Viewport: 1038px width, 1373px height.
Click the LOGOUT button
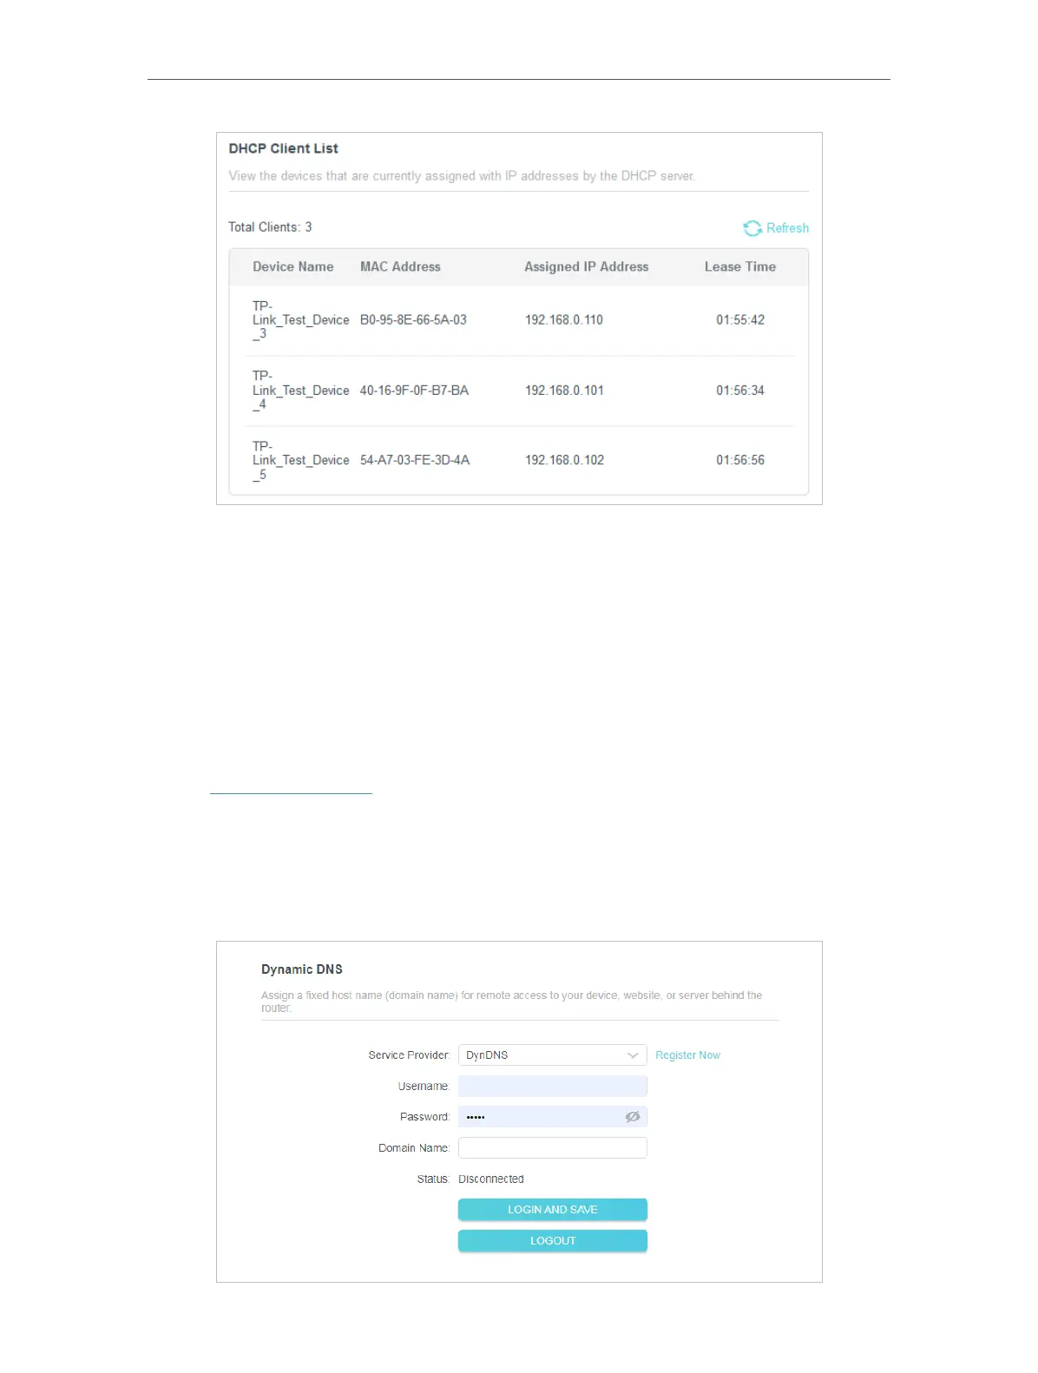click(x=553, y=1241)
